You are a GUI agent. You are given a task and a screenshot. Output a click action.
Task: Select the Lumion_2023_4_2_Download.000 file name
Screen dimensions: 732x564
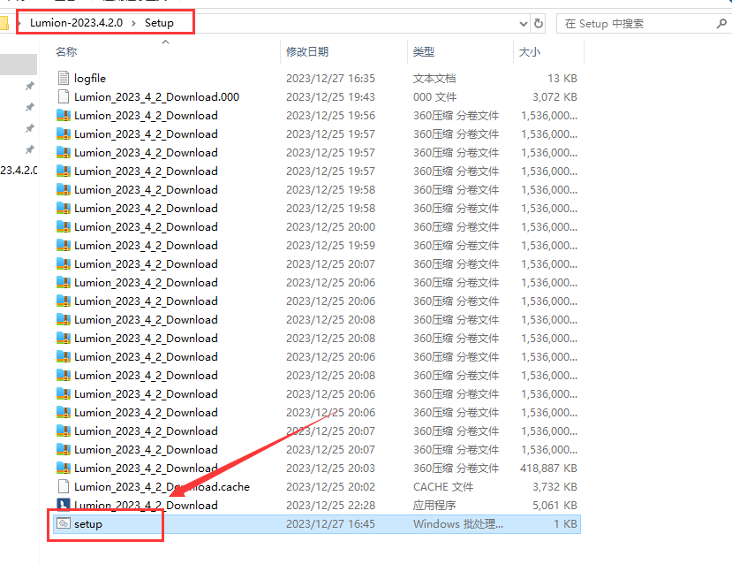point(156,96)
